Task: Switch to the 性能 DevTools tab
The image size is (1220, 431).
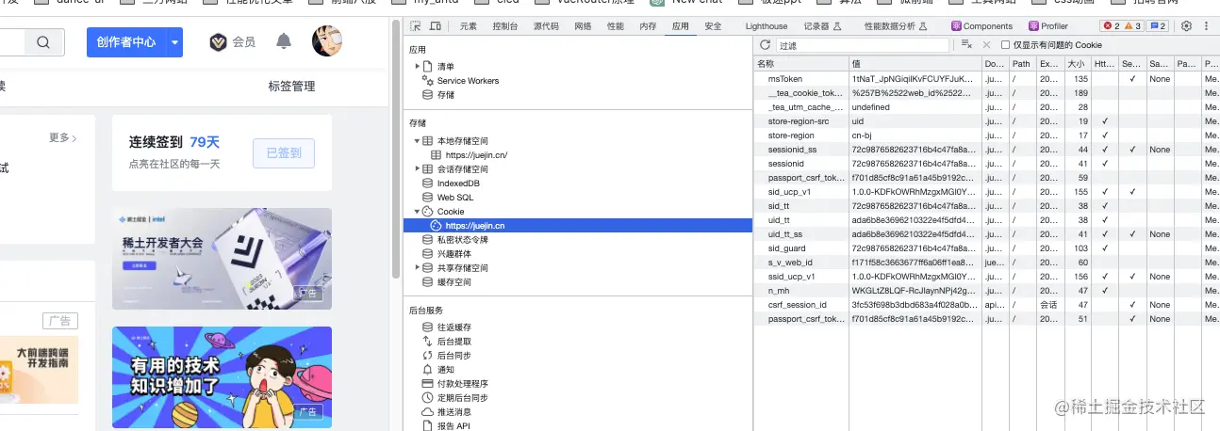Action: [615, 26]
